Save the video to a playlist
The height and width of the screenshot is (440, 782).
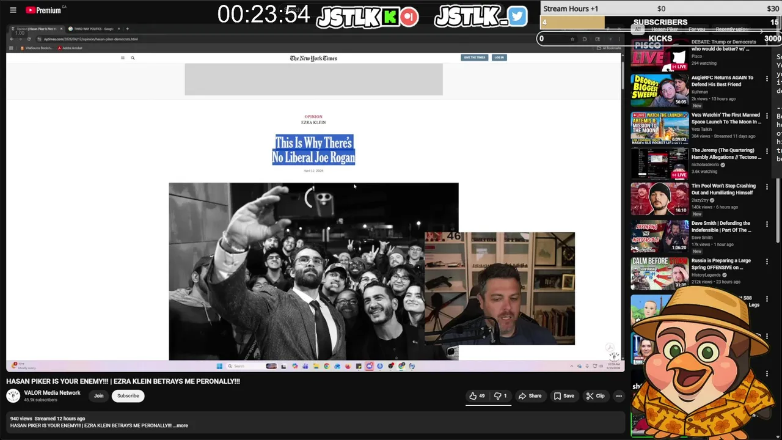564,396
